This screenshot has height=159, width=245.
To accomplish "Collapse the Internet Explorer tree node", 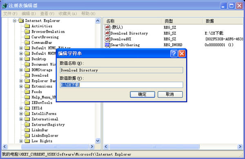I will pyautogui.click(x=15, y=21).
